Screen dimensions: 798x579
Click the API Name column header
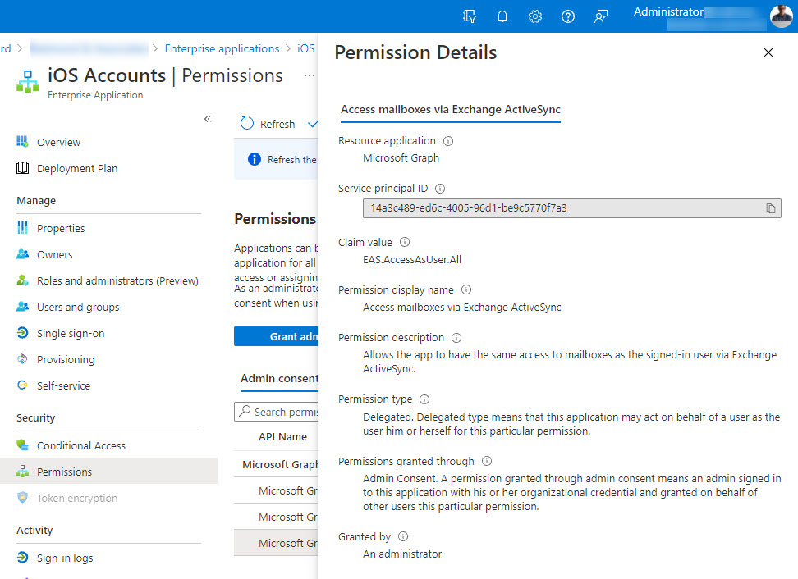pyautogui.click(x=282, y=437)
